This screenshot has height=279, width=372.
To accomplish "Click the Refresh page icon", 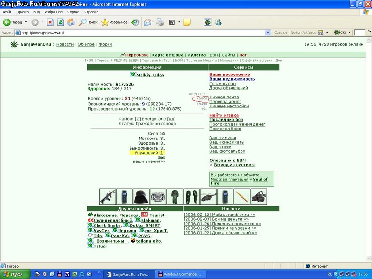I will click(x=61, y=22).
